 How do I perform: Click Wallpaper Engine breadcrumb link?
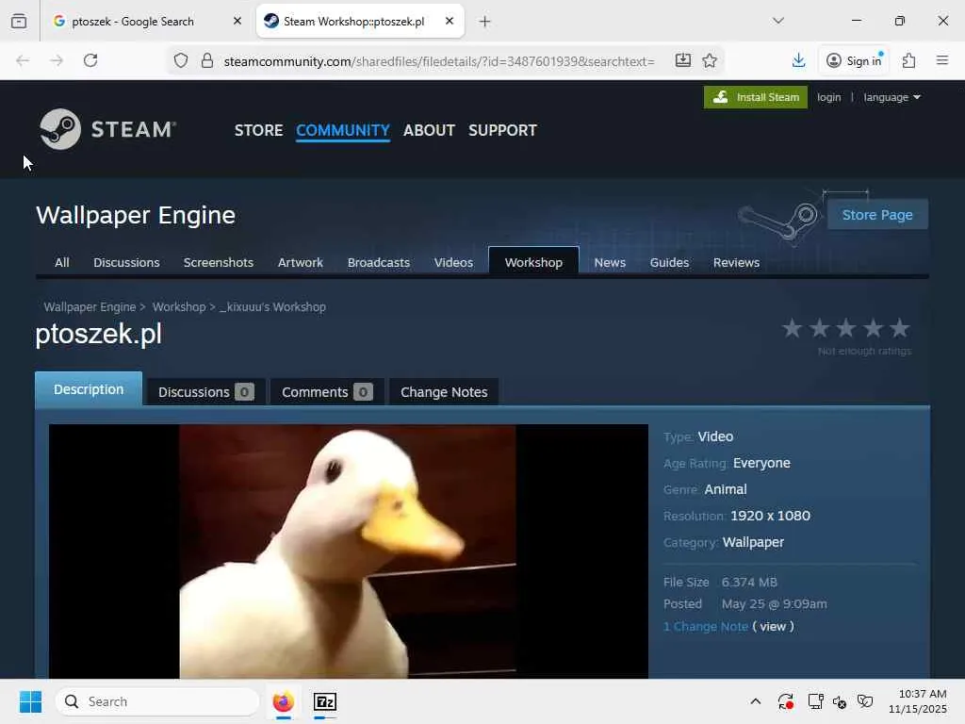point(90,306)
